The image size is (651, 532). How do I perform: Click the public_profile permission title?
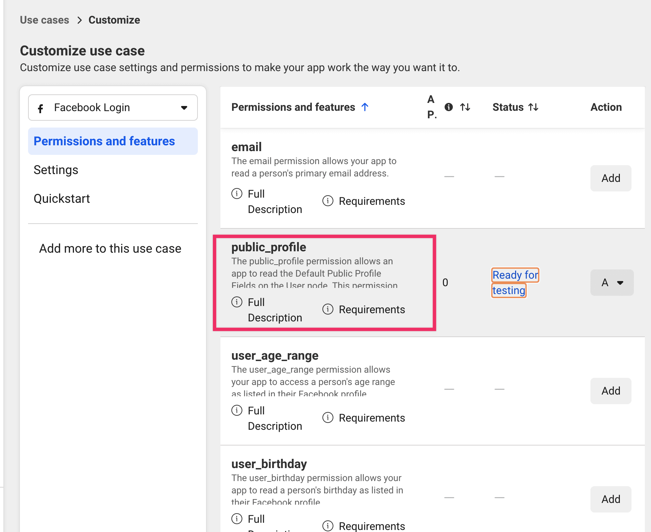(269, 247)
